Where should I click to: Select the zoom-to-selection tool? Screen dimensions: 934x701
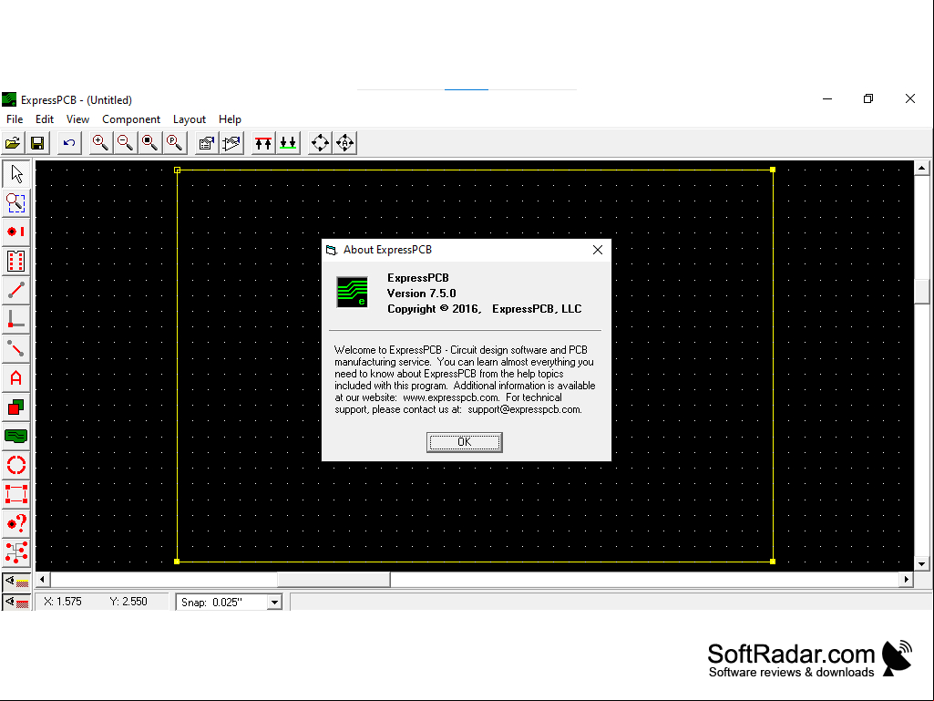(16, 203)
